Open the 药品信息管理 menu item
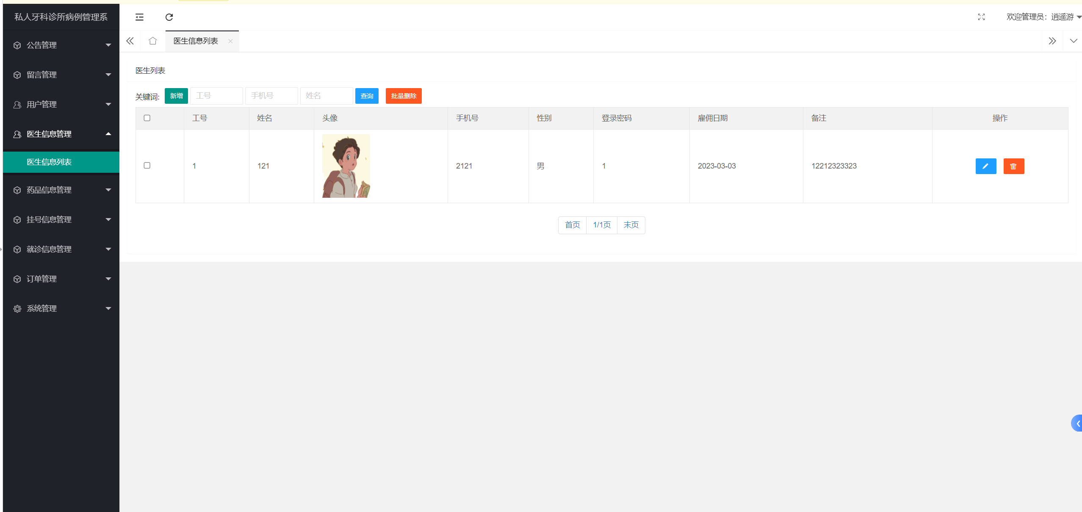 (61, 190)
